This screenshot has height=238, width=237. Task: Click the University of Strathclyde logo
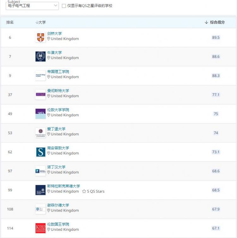tap(40, 190)
